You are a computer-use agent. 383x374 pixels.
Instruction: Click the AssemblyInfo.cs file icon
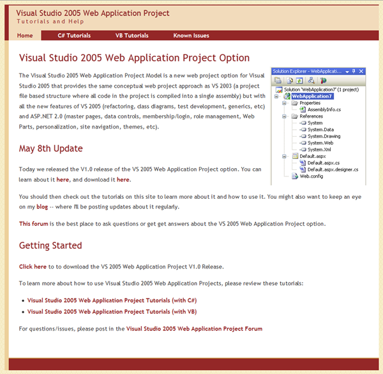pyautogui.click(x=303, y=109)
